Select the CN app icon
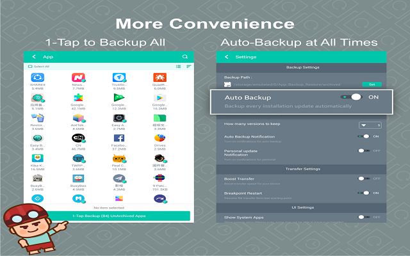The image size is (410, 256). (78, 139)
